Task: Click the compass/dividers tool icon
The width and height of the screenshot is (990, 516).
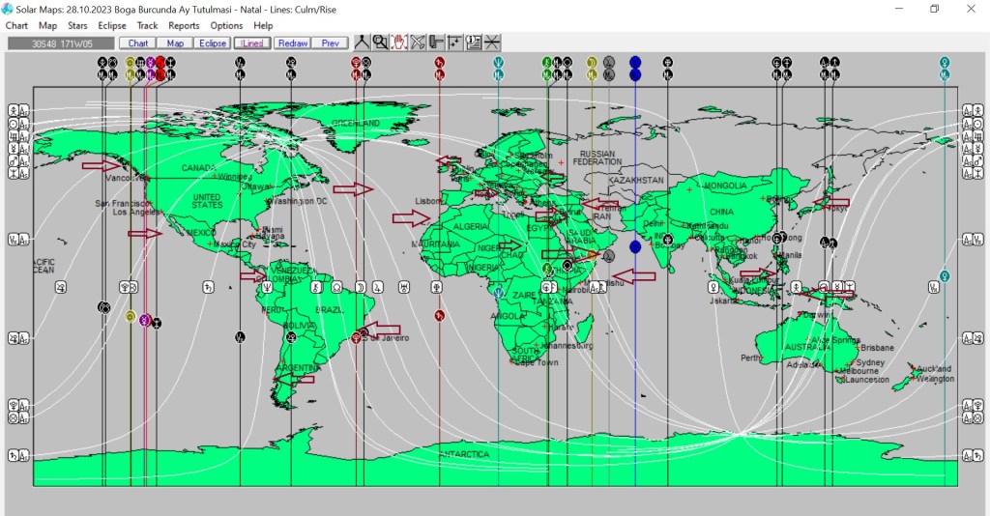Action: [362, 43]
